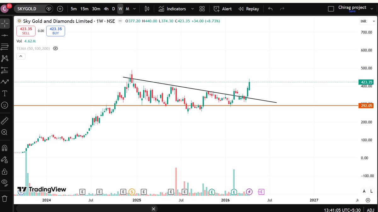
Task: Open the Indicators dialog
Action: point(172,9)
